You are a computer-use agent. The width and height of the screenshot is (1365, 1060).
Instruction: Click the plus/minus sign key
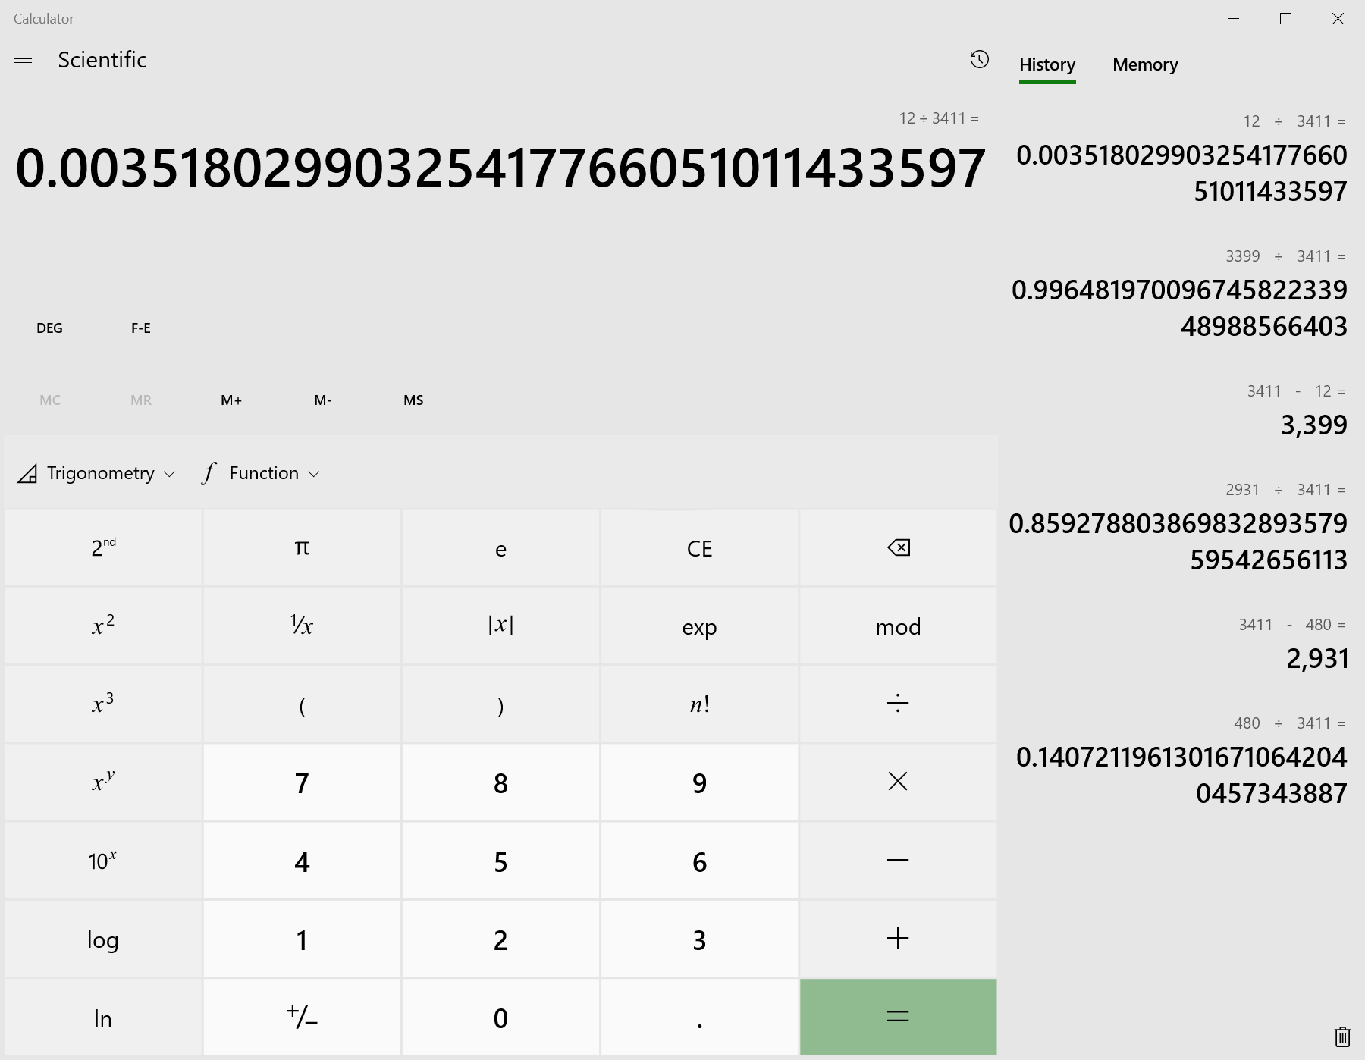click(x=302, y=1017)
